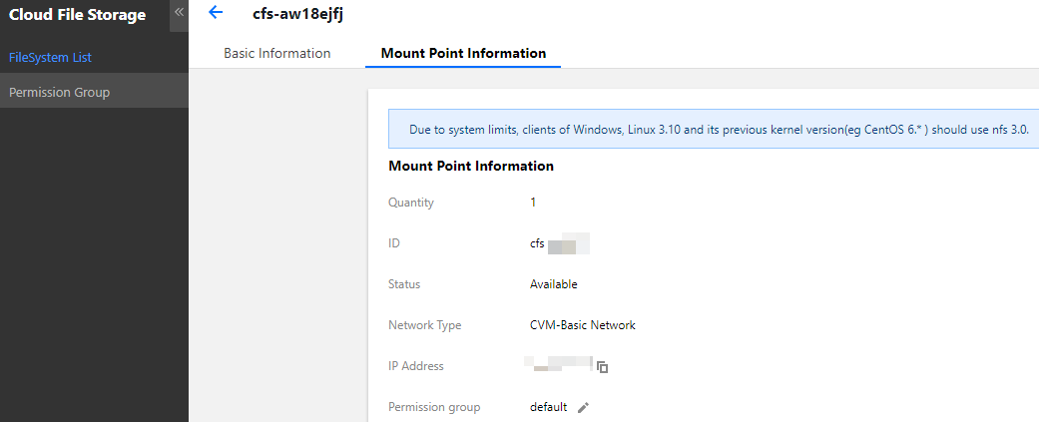Switch to the Basic Information tab
This screenshot has width=1039, height=422.
pos(276,53)
